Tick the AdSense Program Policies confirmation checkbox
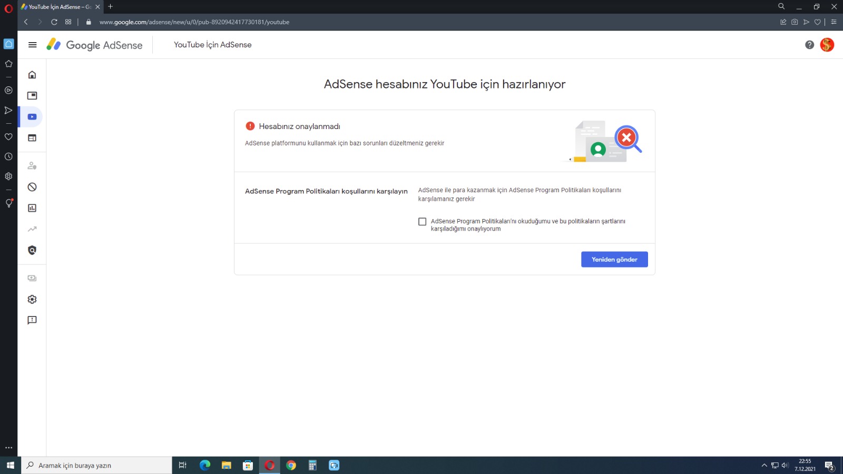 [422, 222]
